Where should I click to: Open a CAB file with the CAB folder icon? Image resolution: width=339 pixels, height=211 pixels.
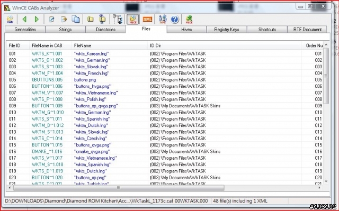10,20
